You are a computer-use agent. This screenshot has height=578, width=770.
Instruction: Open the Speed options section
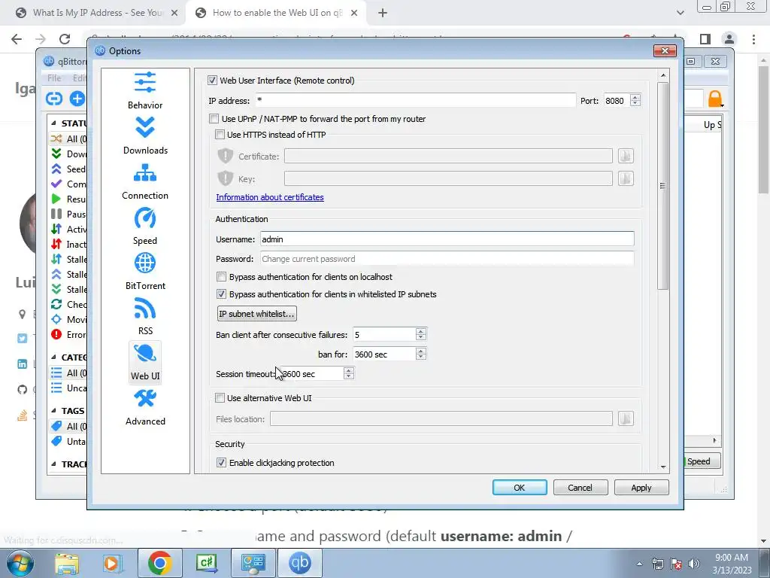coord(145,227)
